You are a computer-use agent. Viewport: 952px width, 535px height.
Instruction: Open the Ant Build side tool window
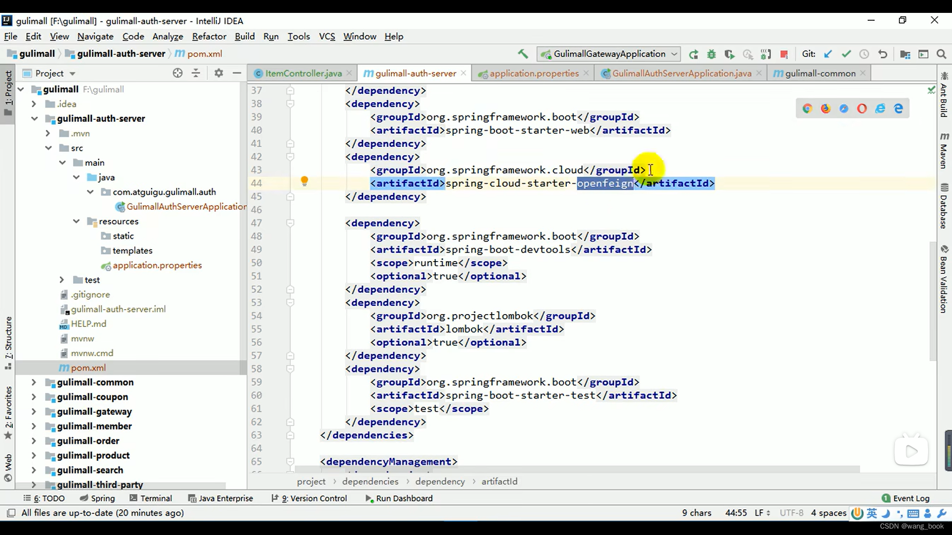[x=944, y=95]
